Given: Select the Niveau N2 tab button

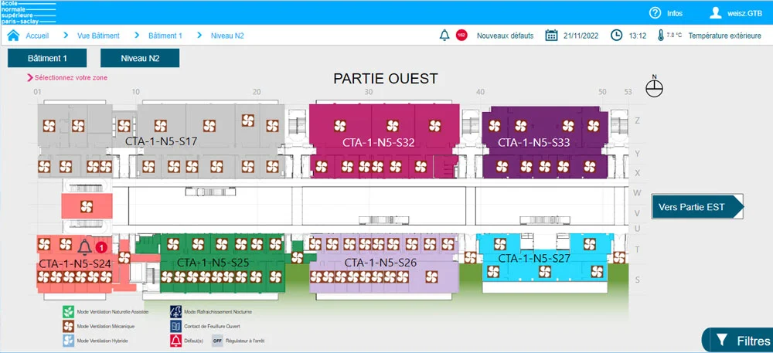Looking at the screenshot, I should pos(140,58).
